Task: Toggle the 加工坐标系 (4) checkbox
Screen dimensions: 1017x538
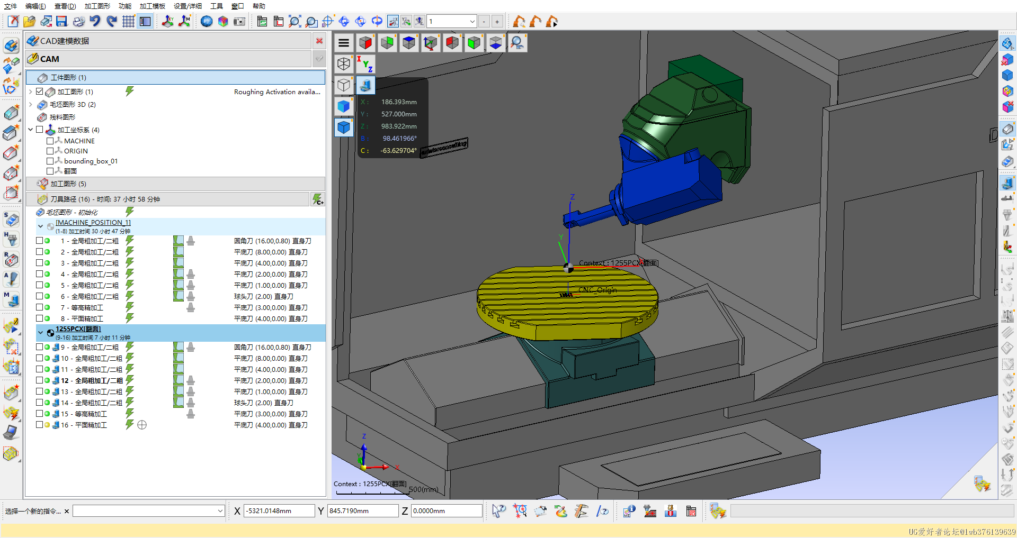Action: click(x=40, y=130)
